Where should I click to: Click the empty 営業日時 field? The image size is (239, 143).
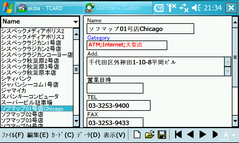[x=115, y=88]
